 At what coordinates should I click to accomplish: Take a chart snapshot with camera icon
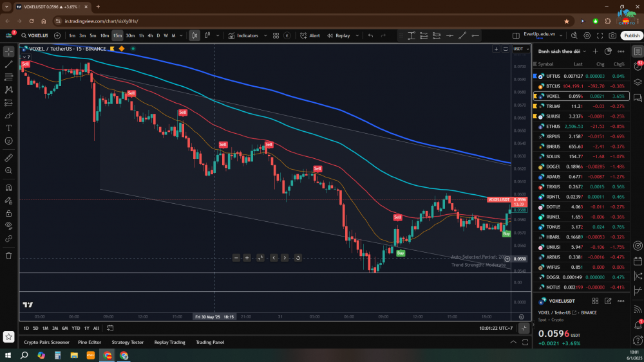612,35
